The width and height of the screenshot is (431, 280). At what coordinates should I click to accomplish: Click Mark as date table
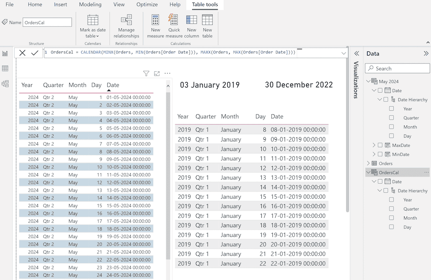(x=93, y=25)
